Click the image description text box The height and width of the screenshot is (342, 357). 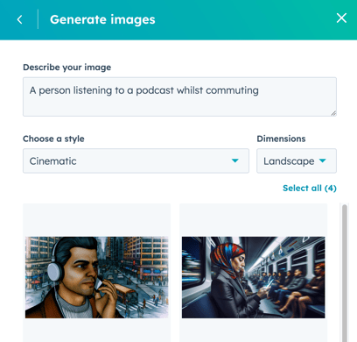(179, 96)
